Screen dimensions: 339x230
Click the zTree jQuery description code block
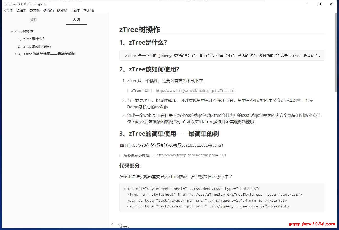(x=221, y=56)
